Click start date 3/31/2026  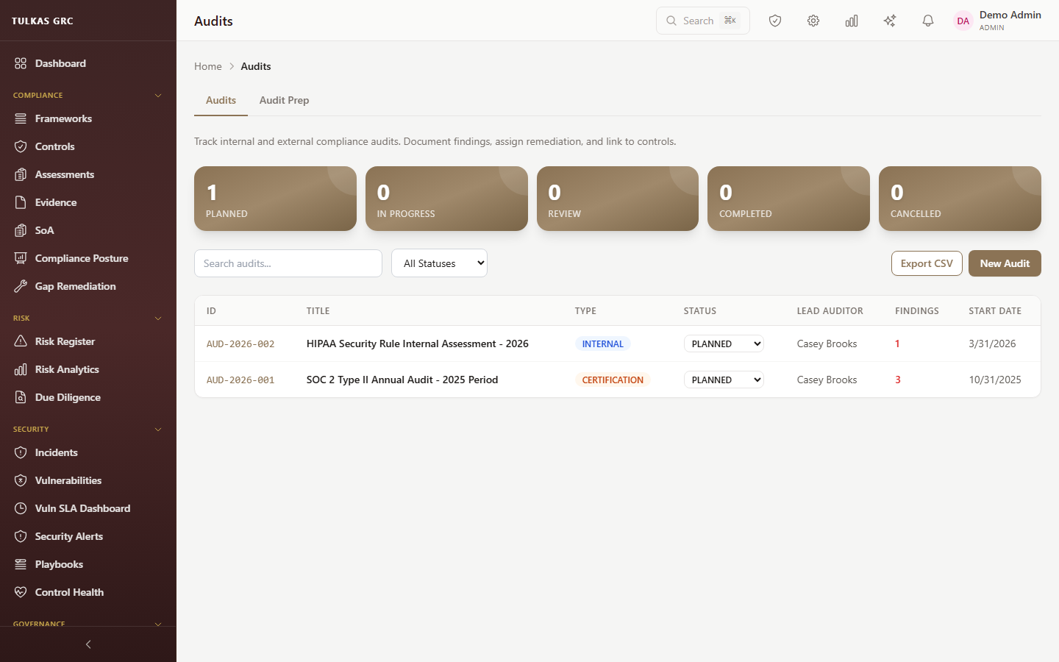click(992, 344)
